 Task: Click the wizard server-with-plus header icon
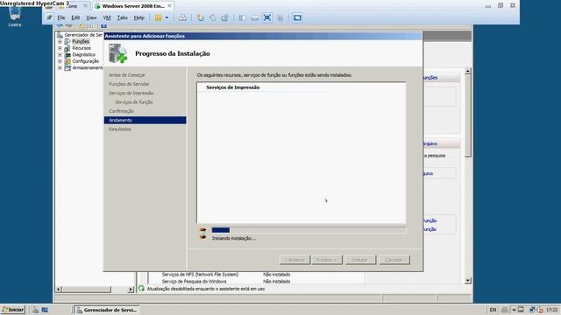click(118, 53)
